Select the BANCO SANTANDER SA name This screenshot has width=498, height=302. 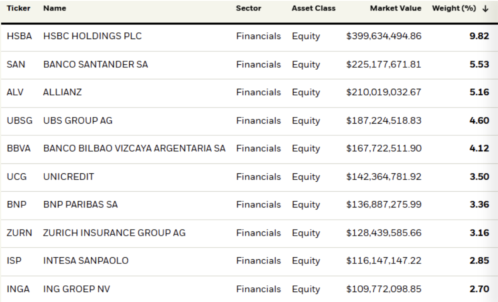coord(95,65)
